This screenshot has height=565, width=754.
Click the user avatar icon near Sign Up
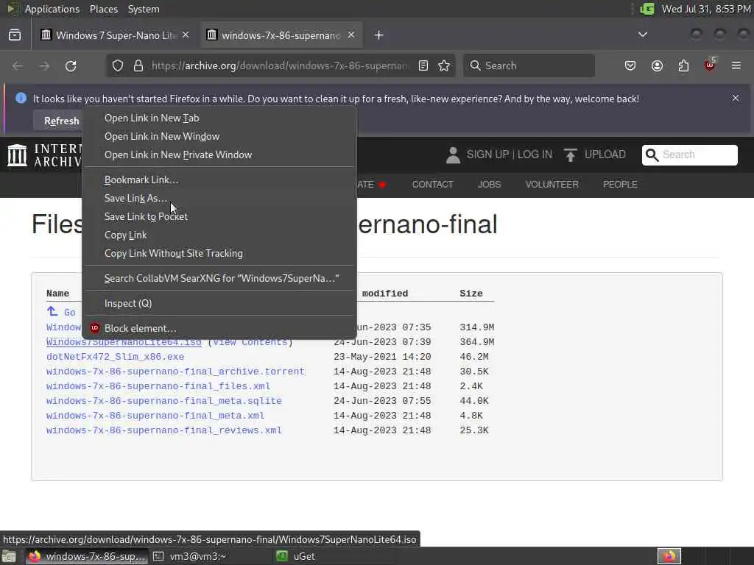coord(453,154)
